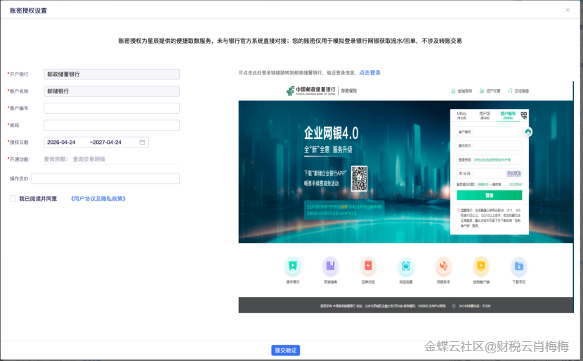This screenshot has width=583, height=361.
Task: Open the 下载专区 blue folder icon
Action: [518, 265]
